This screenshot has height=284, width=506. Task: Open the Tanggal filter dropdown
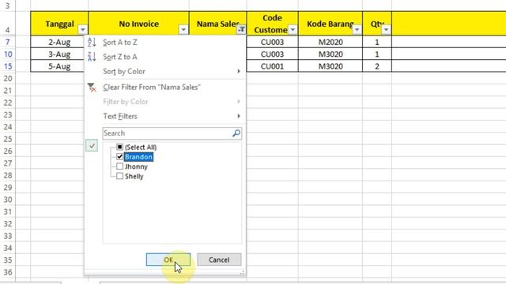pos(82,30)
